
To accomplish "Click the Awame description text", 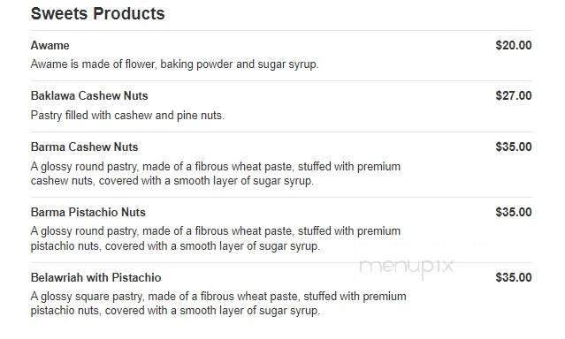I will tap(175, 64).
